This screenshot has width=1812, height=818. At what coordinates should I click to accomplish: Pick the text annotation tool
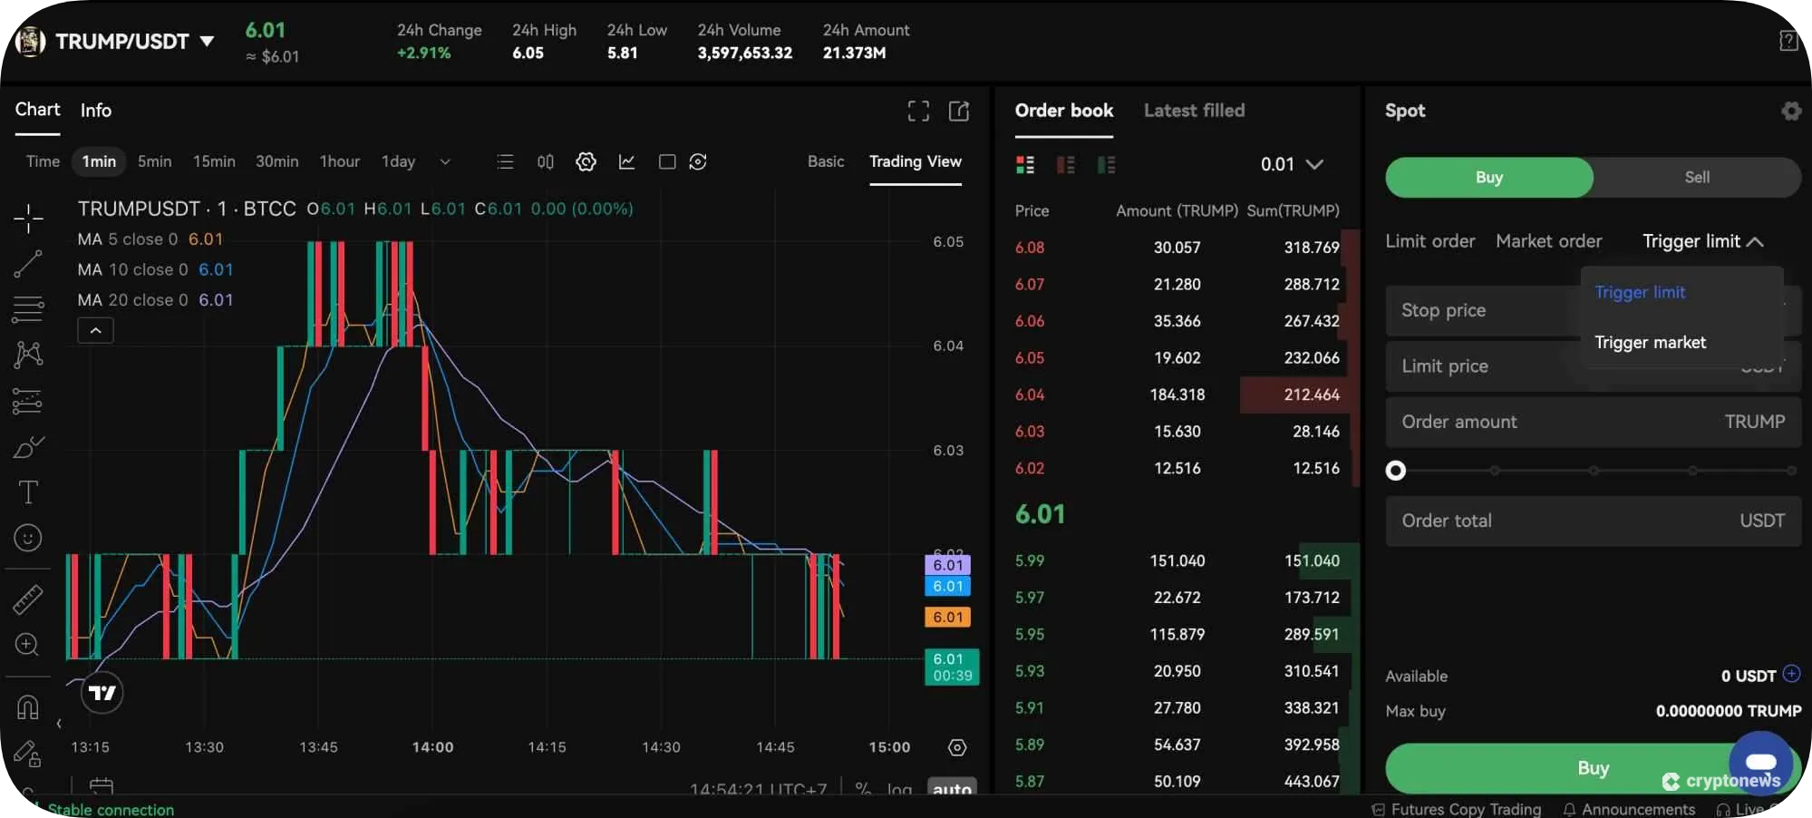(28, 492)
